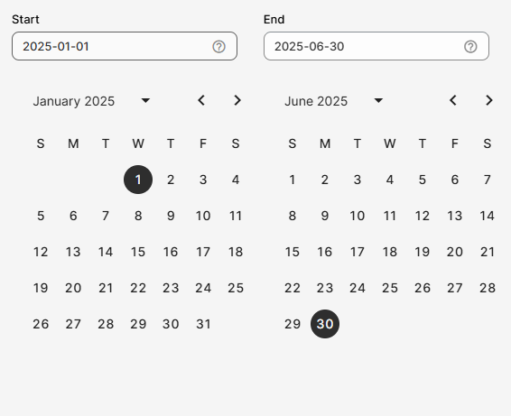Pick June 12 in the end calendar
The width and height of the screenshot is (511, 416).
tap(423, 216)
